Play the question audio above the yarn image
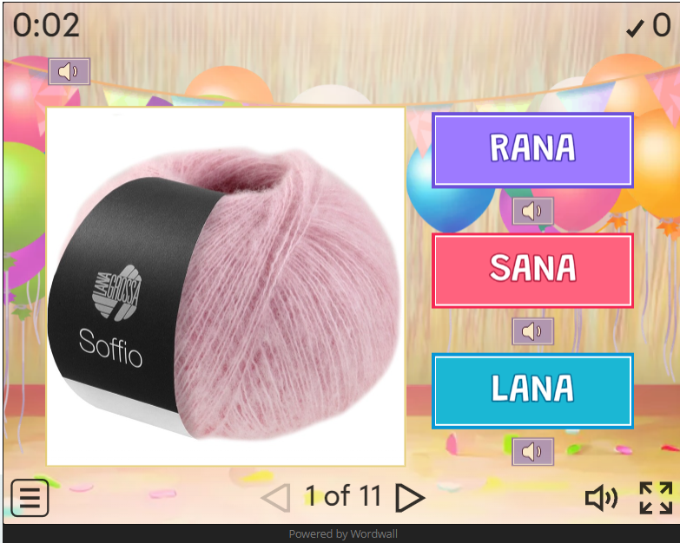Viewport: 680px width, 543px height. point(69,71)
